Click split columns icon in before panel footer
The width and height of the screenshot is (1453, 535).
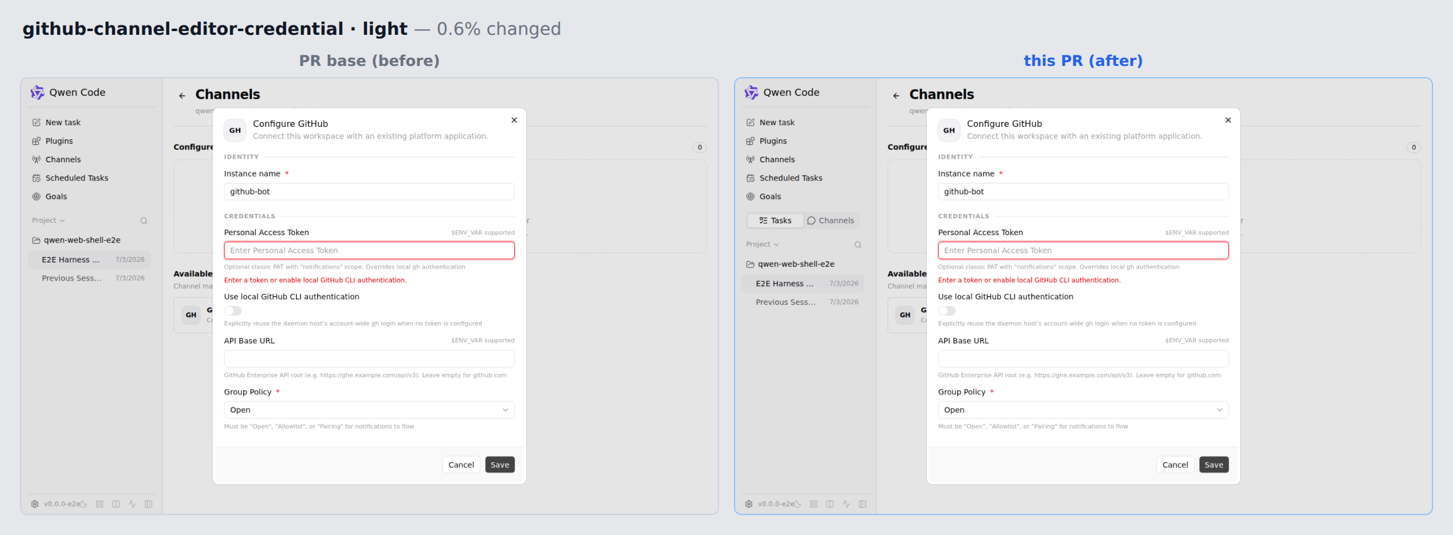click(x=116, y=504)
